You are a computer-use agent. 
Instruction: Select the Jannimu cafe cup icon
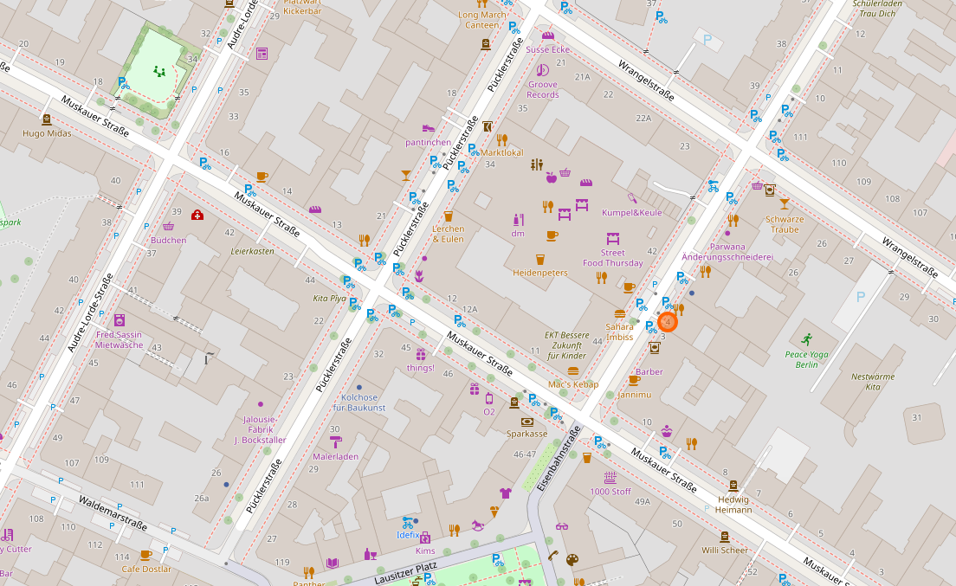point(634,380)
